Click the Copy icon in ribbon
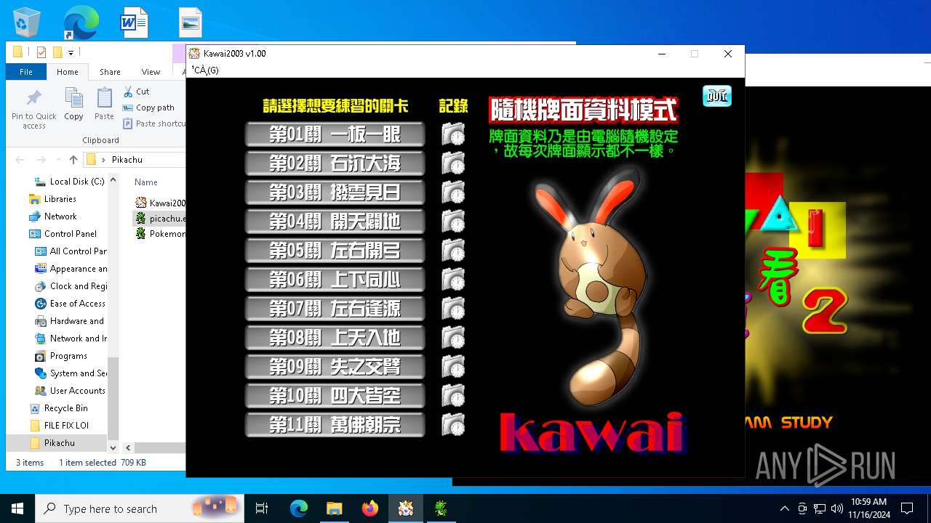The image size is (931, 523). [x=73, y=104]
